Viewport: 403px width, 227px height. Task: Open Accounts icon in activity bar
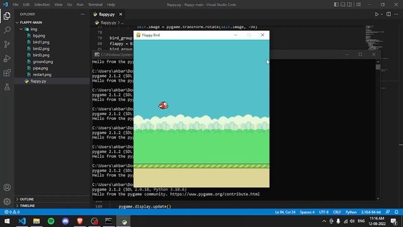point(7,187)
